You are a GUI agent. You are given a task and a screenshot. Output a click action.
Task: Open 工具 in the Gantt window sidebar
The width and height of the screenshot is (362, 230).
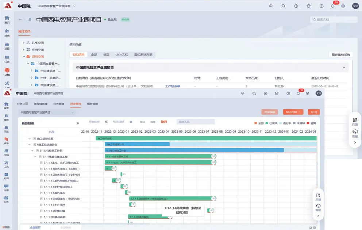click(6, 164)
